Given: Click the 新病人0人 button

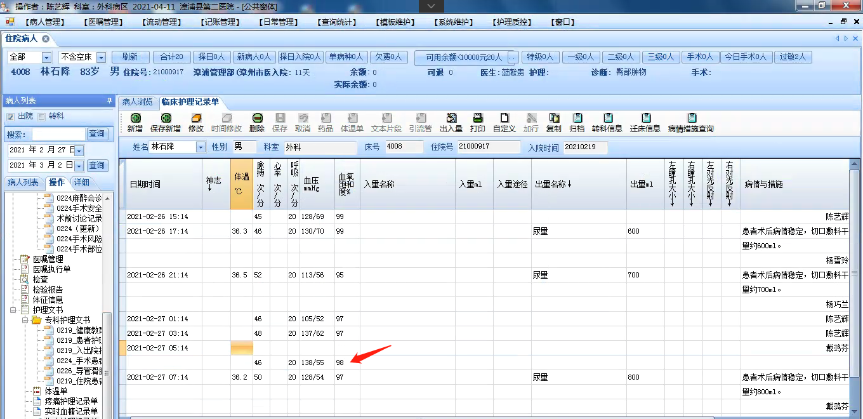Looking at the screenshot, I should tap(254, 57).
